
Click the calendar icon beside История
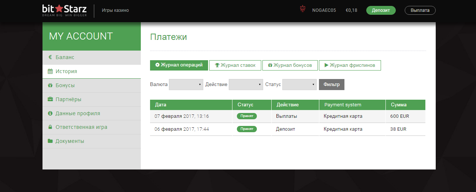[50, 71]
